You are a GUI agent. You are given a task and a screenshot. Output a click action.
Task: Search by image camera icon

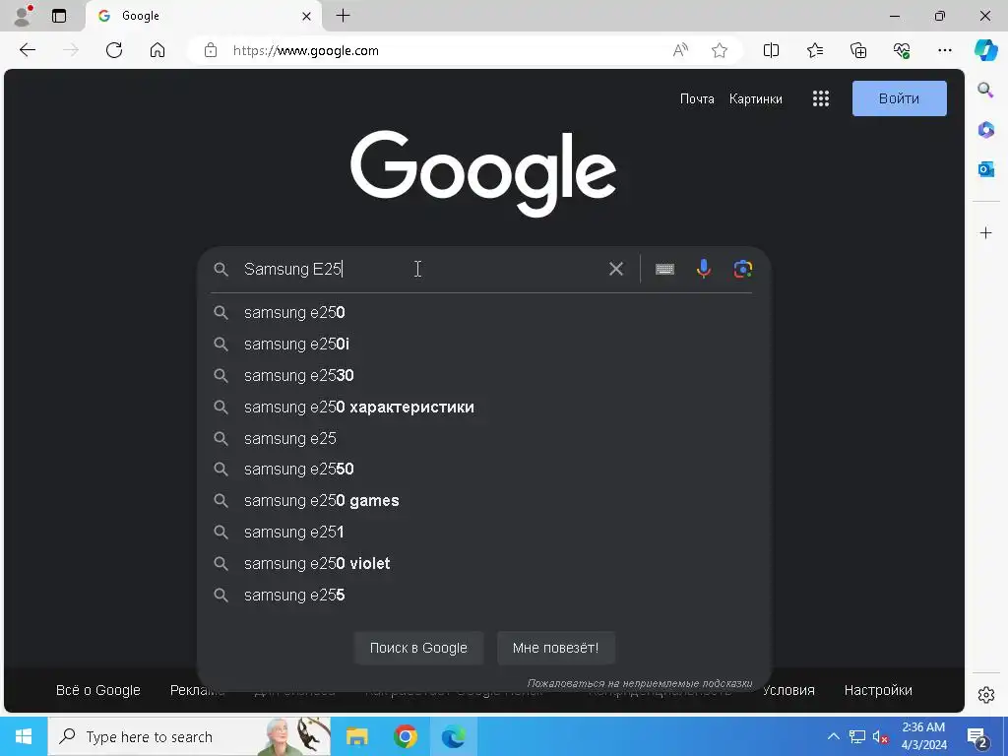(x=742, y=269)
